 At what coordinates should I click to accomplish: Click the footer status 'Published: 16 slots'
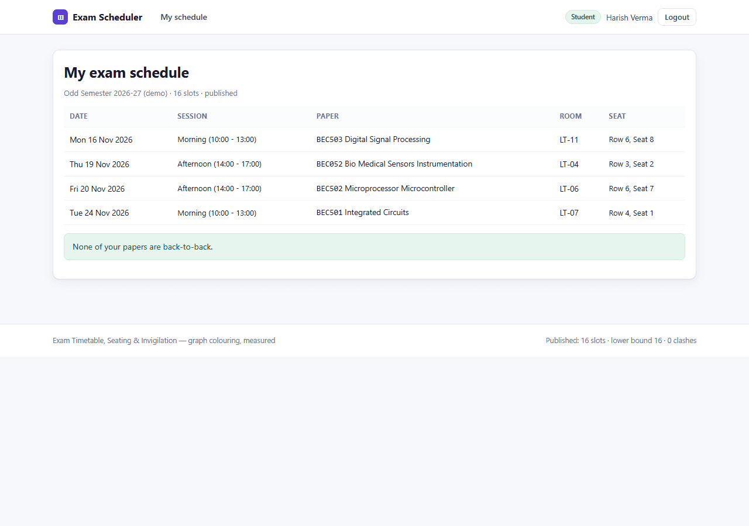(621, 340)
